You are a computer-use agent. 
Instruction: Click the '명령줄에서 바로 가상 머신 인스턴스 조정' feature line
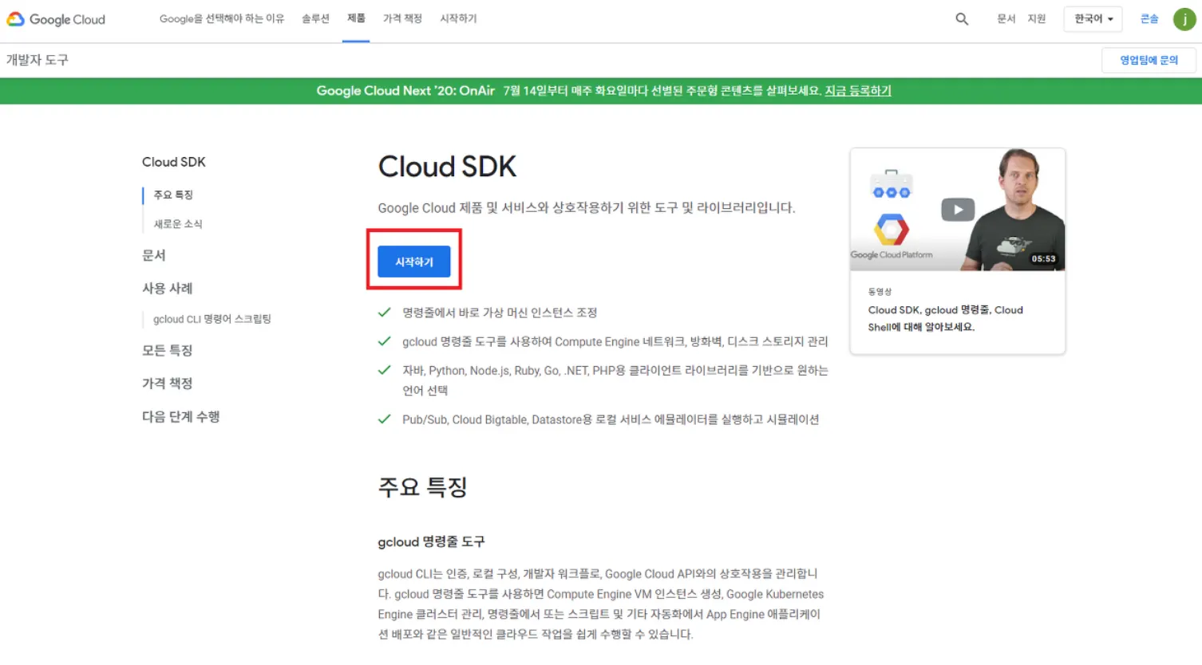pos(500,313)
